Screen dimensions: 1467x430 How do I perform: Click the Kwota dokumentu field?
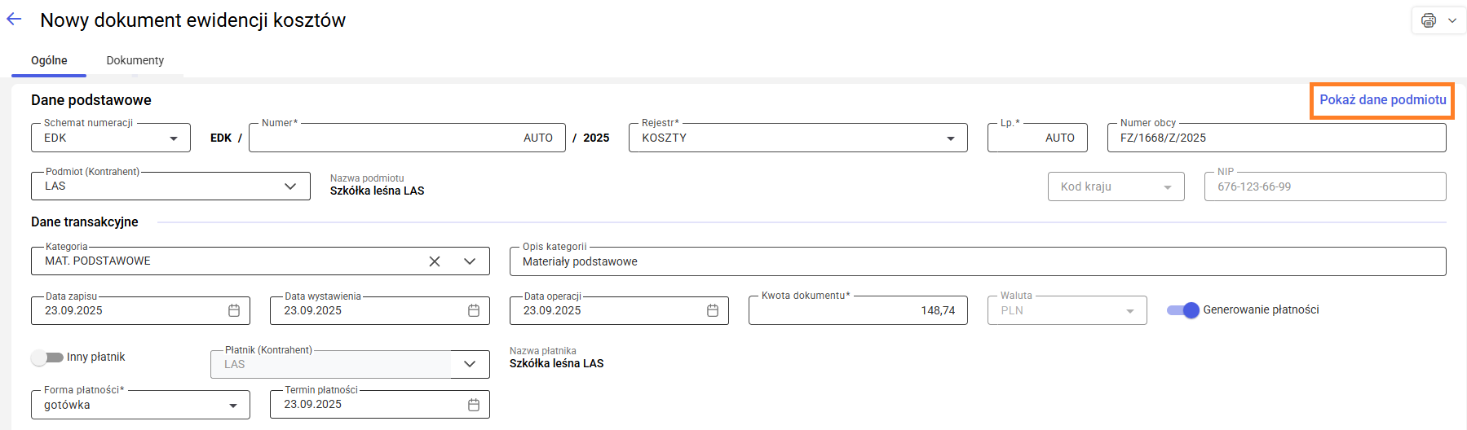tap(856, 310)
